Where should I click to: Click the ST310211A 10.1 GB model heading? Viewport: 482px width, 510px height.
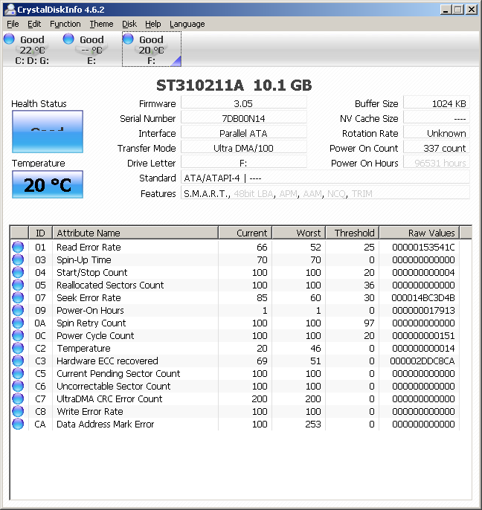234,85
